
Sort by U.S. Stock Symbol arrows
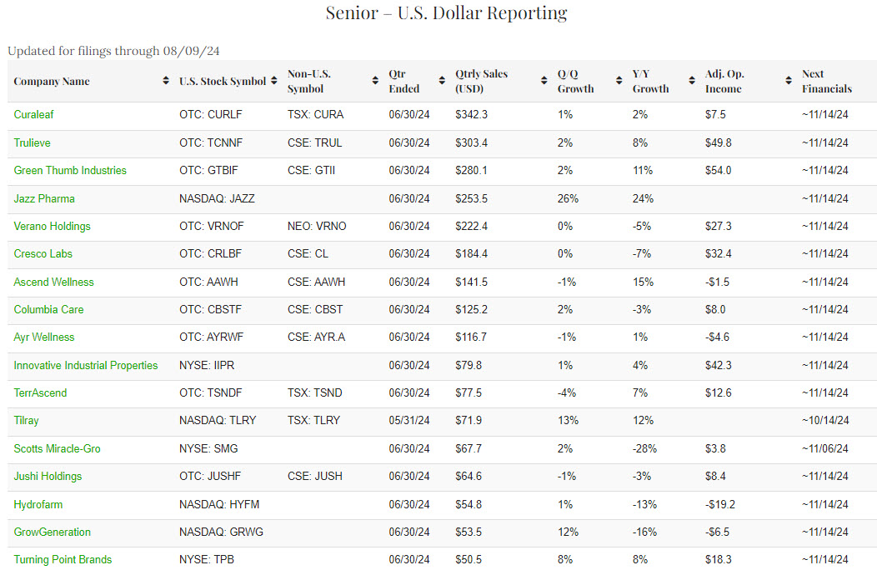click(x=273, y=81)
